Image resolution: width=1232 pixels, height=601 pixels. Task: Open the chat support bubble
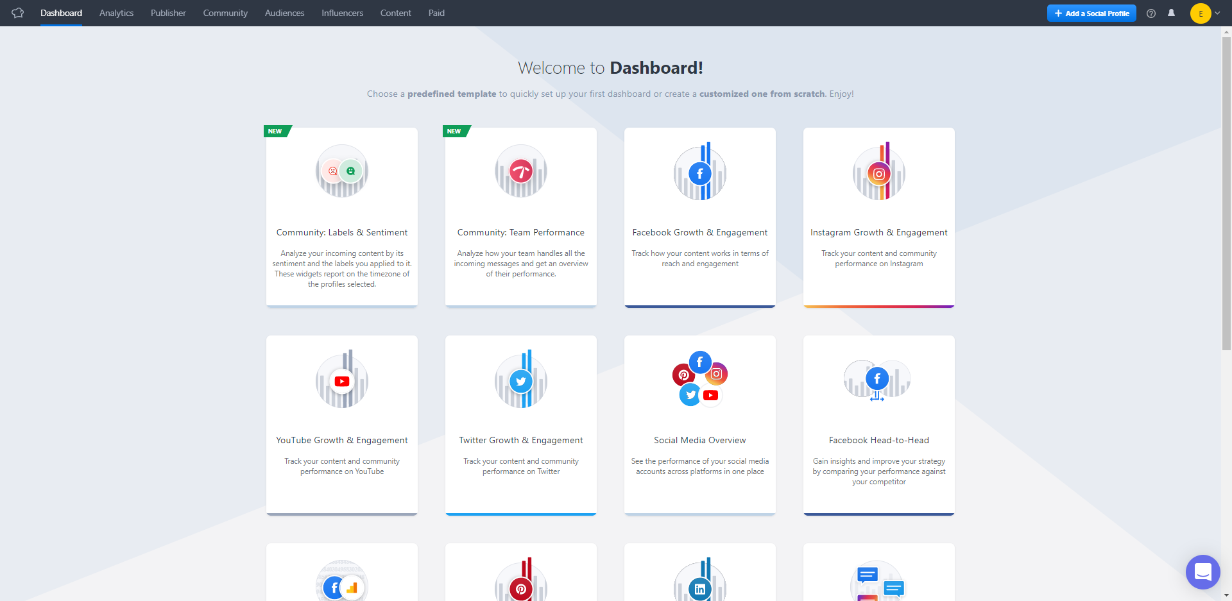coord(1202,571)
